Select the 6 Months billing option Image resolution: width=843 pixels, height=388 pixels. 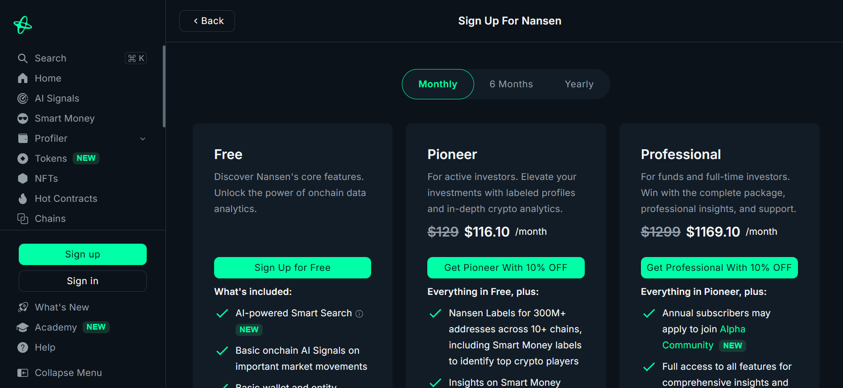pos(511,84)
